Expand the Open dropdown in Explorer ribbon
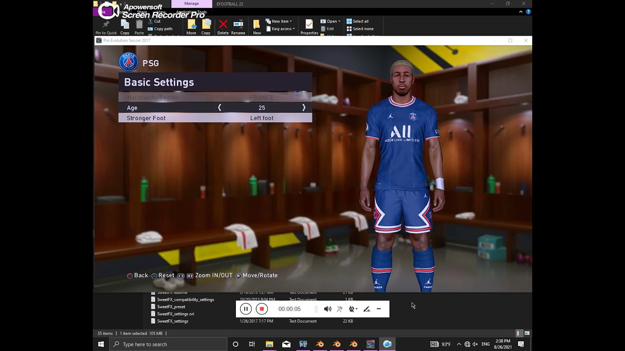625x351 pixels. [x=330, y=21]
